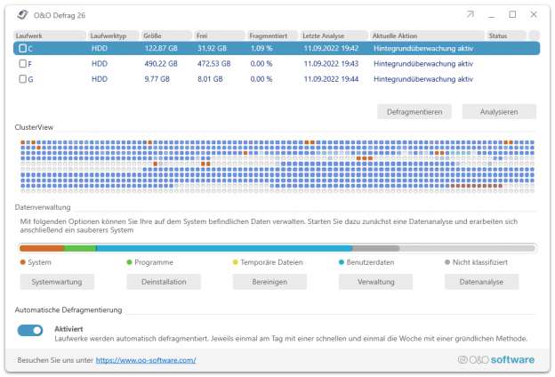Sort by the Fragmentiert column header
555x377 pixels.
pyautogui.click(x=273, y=35)
